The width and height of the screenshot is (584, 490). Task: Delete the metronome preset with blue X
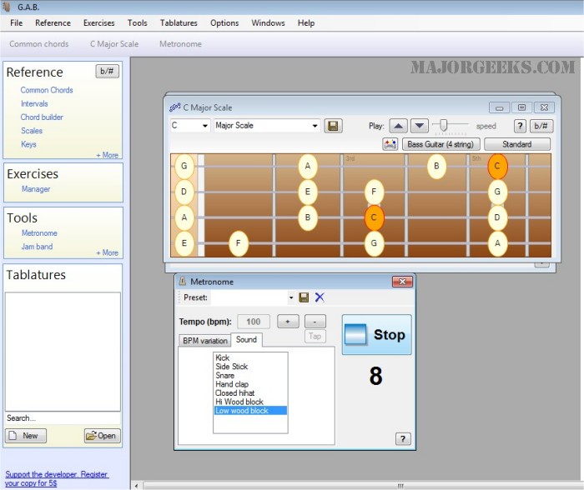[x=320, y=297]
